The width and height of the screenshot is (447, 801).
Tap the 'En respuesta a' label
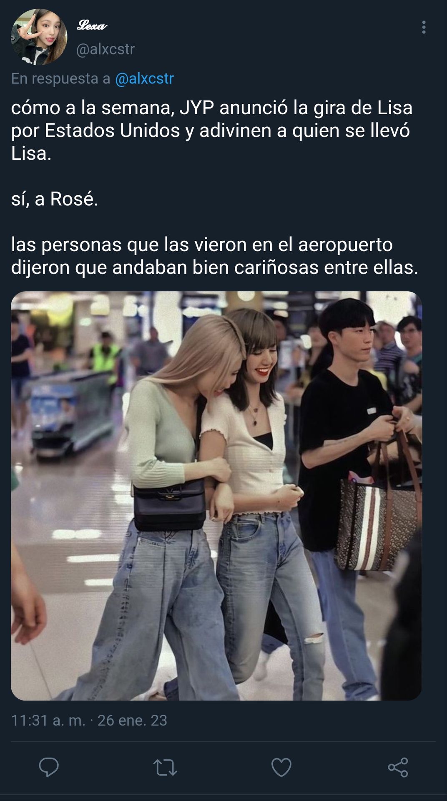tap(60, 78)
